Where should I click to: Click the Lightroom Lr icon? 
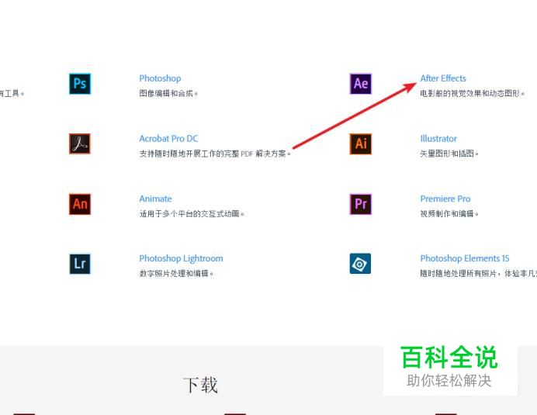coord(80,264)
